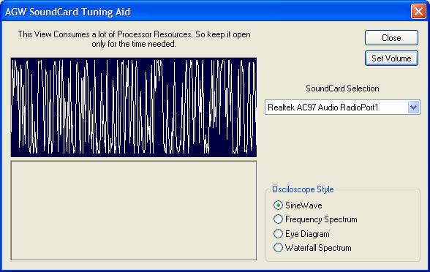Click the Eye Diagram label text
This screenshot has width=430, height=272.
pos(307,234)
